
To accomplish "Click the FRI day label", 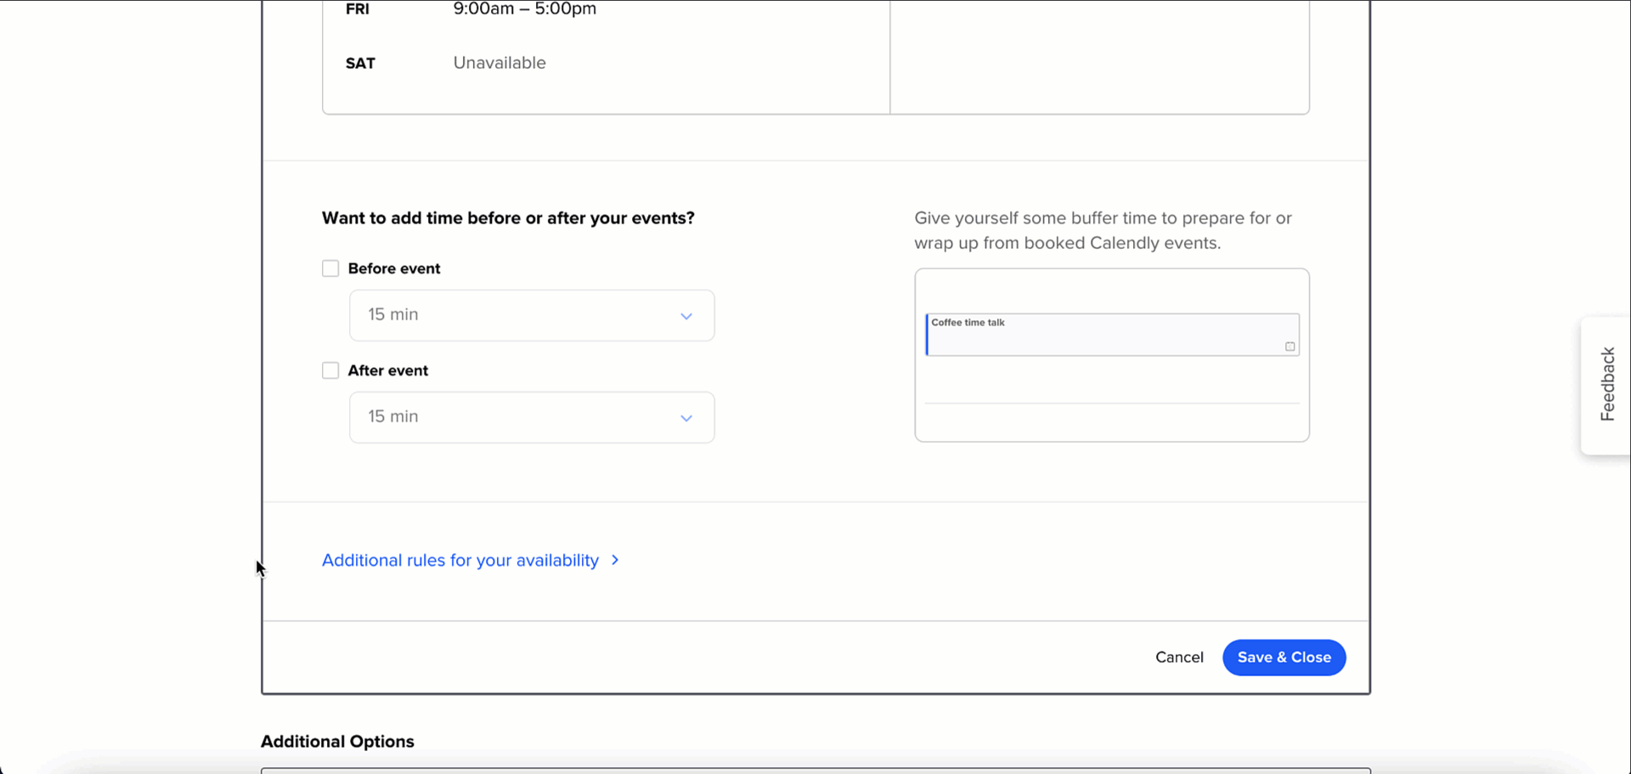I will click(358, 9).
